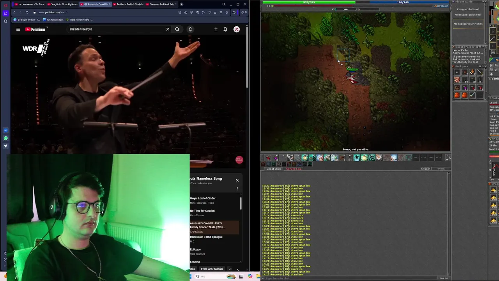Open WhatsApp in the Opera sidebar

point(5,138)
